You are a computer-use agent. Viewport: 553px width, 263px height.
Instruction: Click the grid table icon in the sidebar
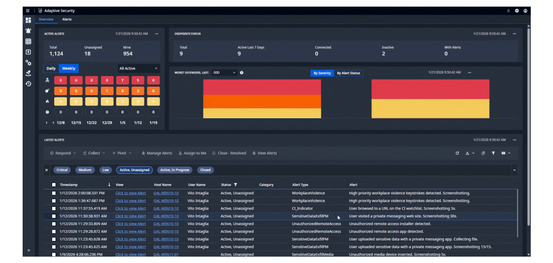[28, 41]
